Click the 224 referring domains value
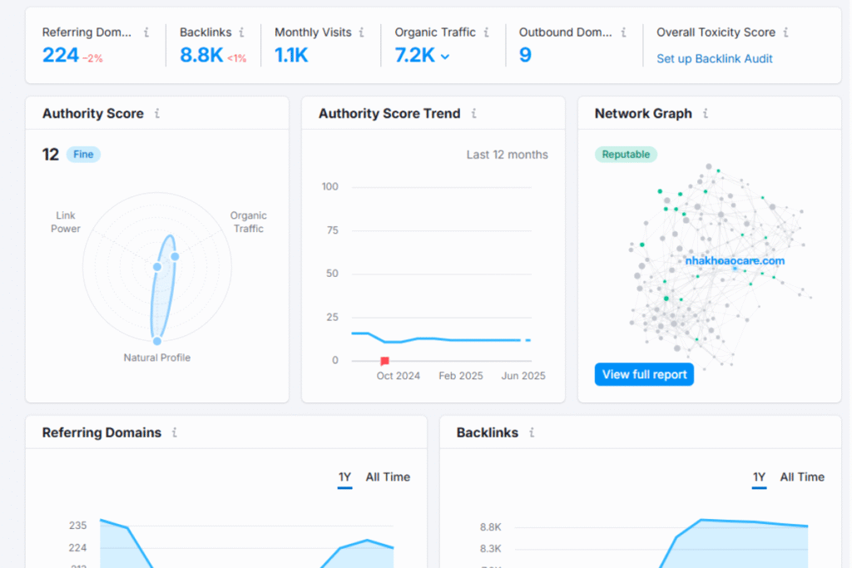 tap(61, 56)
